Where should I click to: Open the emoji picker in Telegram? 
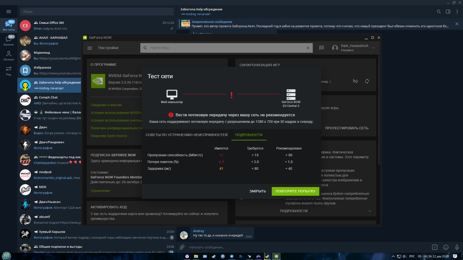point(446,247)
